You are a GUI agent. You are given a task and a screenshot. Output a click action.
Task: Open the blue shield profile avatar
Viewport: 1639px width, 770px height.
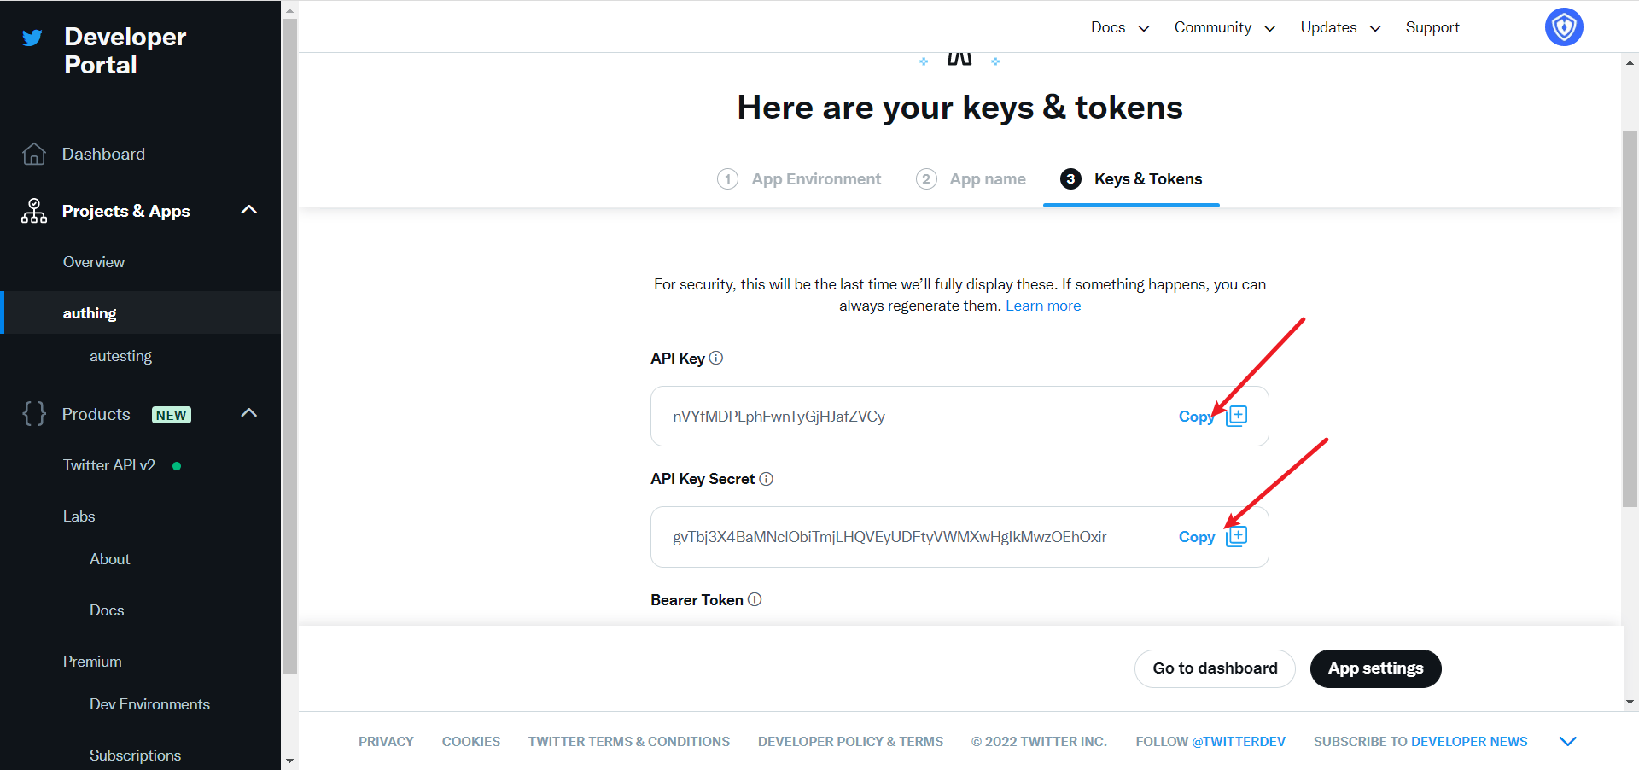1564,27
